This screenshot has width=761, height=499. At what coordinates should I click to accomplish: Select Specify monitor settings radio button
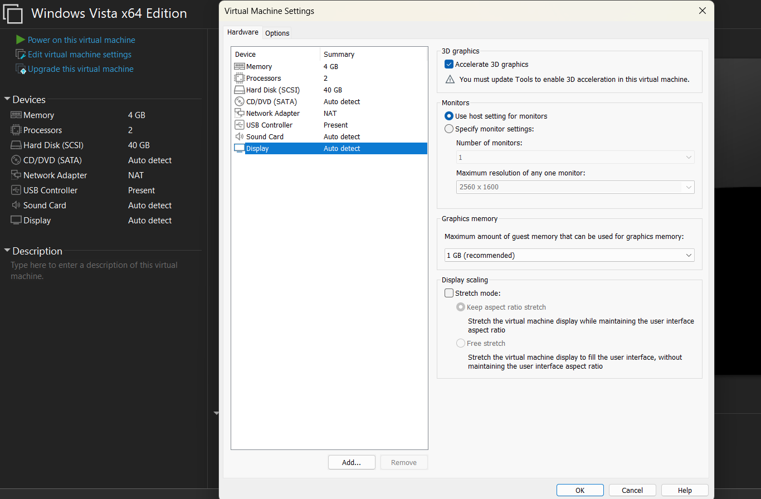(449, 129)
